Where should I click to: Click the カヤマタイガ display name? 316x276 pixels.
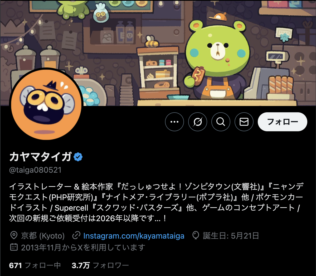[x=41, y=157]
